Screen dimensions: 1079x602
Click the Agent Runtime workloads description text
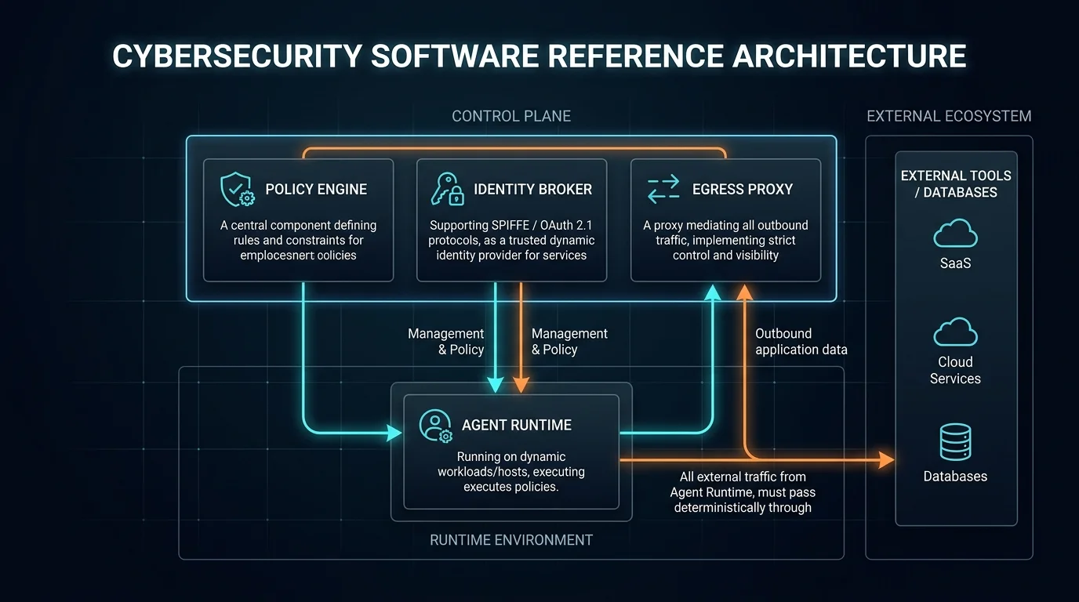point(511,472)
